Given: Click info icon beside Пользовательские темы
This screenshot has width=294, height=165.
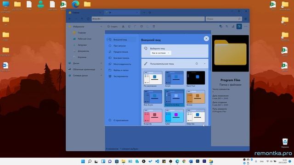Looking at the screenshot, I should click(197, 64).
